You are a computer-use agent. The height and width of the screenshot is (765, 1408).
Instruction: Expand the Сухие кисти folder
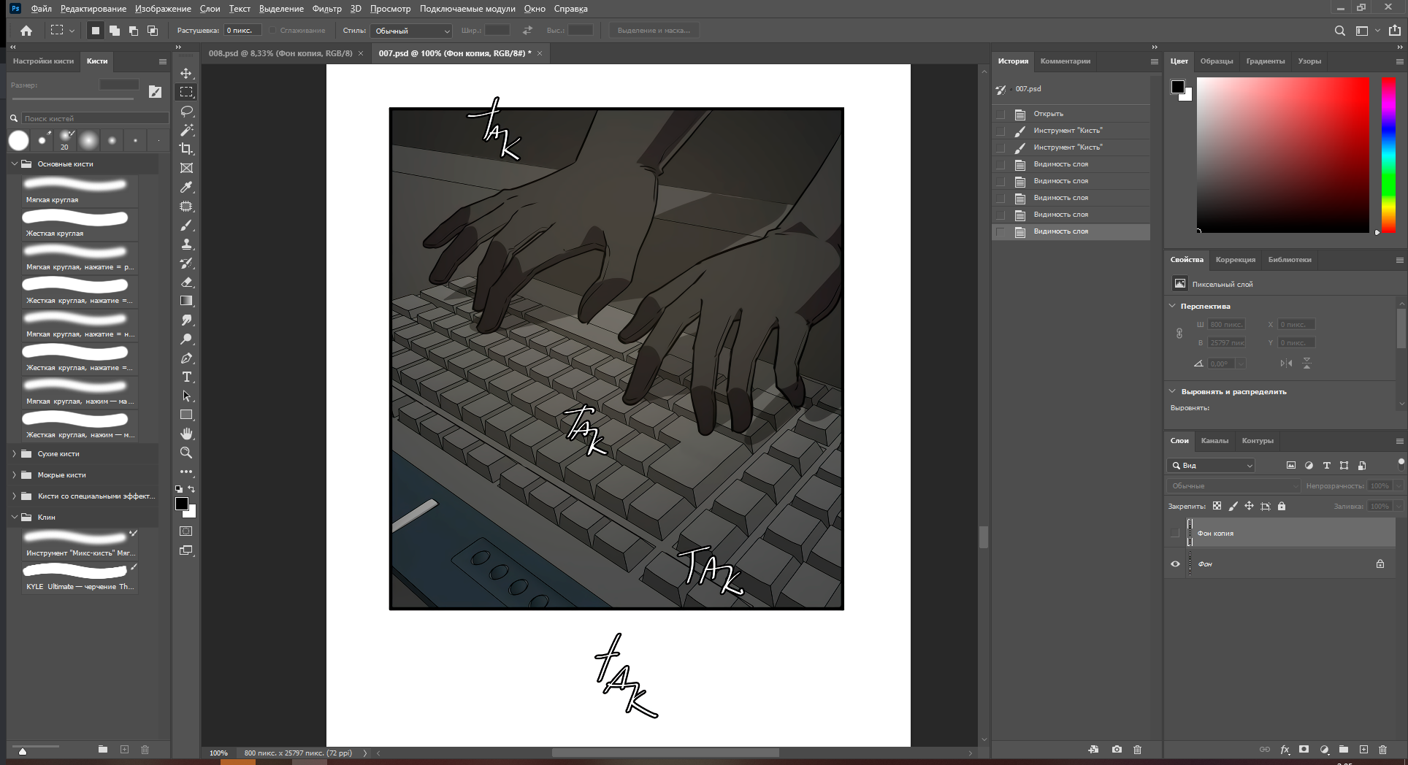[14, 453]
